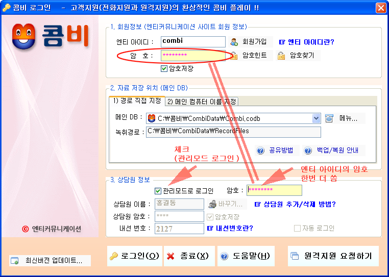Click the 상담원 이름 field
This screenshot has height=277, width=389.
pyautogui.click(x=179, y=204)
